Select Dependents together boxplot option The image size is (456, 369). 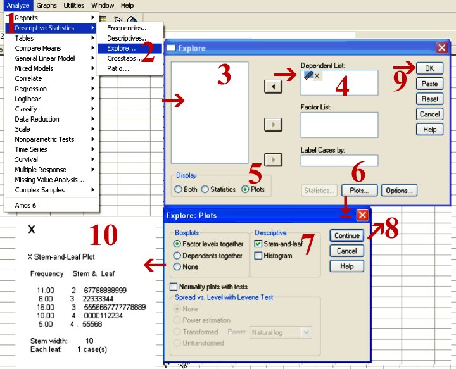click(x=208, y=256)
